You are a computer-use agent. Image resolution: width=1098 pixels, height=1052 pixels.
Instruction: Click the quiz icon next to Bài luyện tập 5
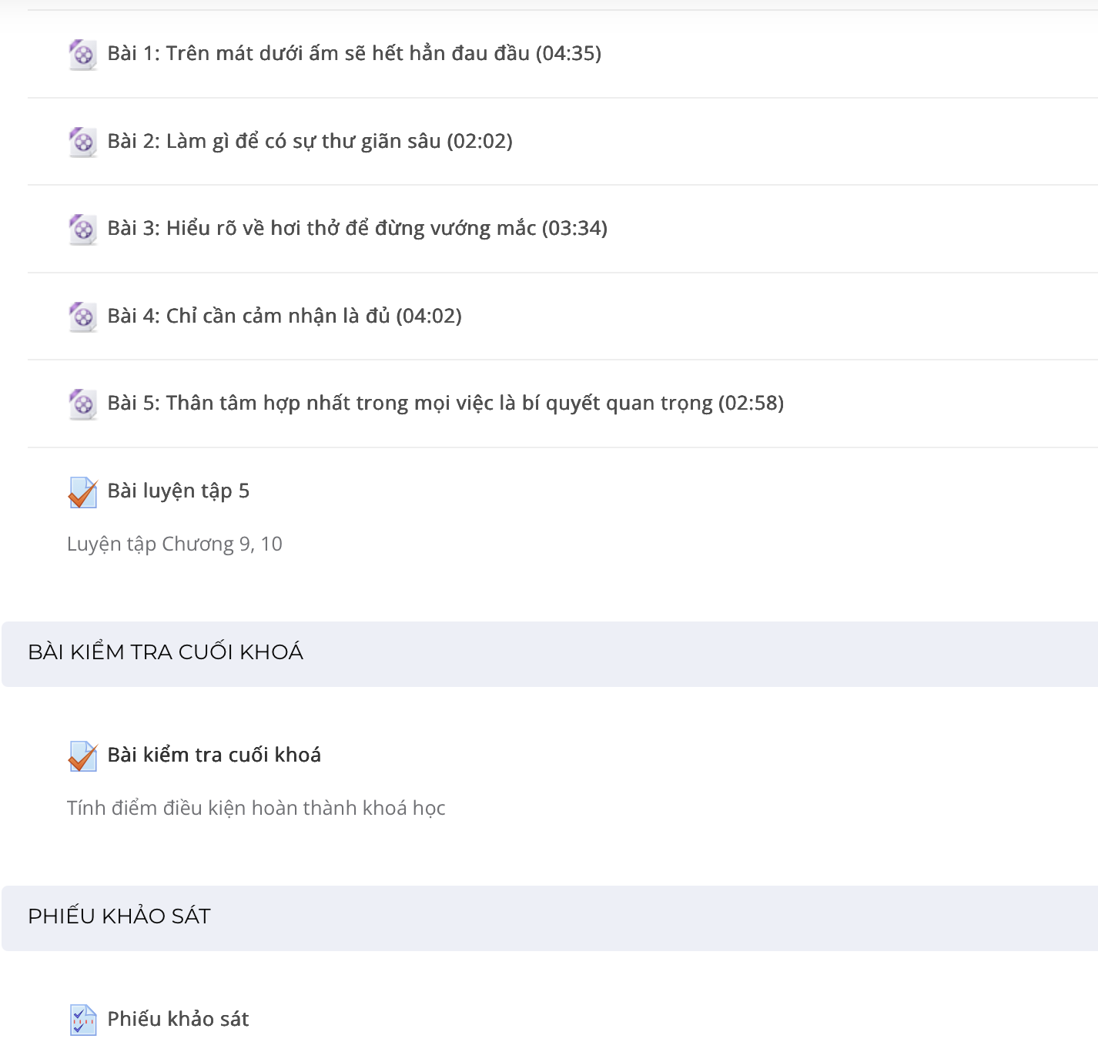(82, 493)
